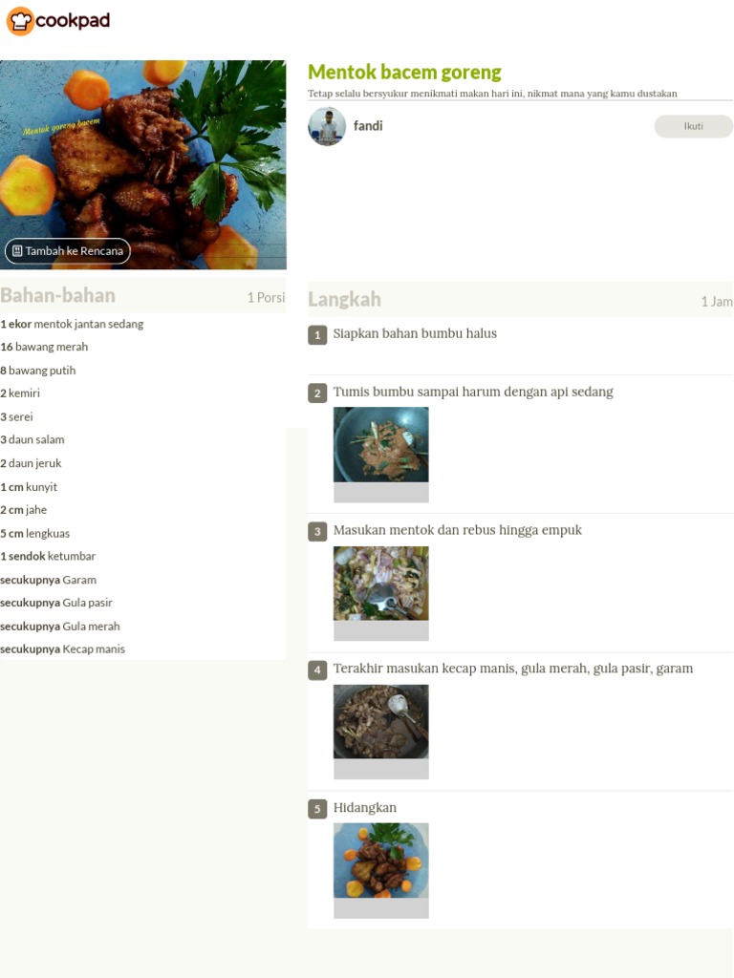
Task: Select the 'secukupnya Kecap manis' ingredient
Action: click(x=62, y=649)
